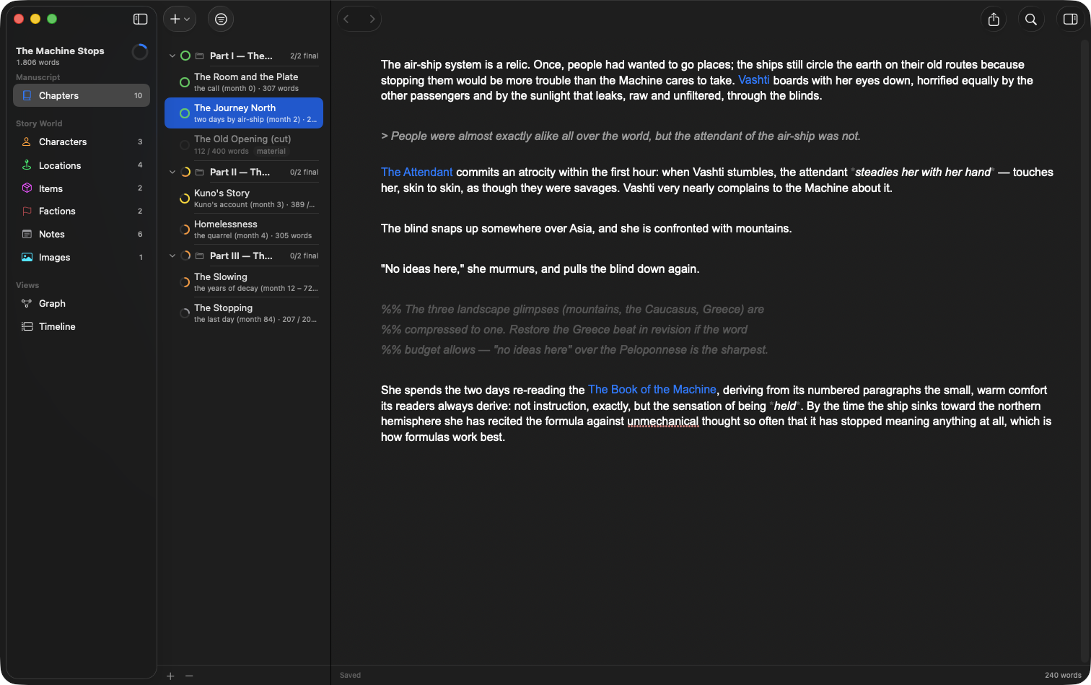Toggle Part I status circle
The height and width of the screenshot is (685, 1091).
pyautogui.click(x=185, y=56)
